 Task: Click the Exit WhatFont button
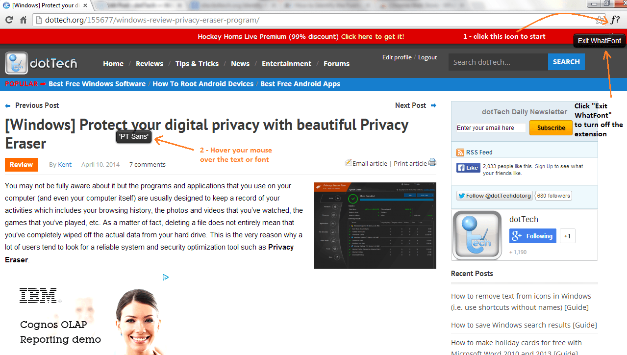click(599, 41)
